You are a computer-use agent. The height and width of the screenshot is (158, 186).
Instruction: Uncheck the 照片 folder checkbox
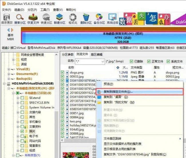point(22,131)
